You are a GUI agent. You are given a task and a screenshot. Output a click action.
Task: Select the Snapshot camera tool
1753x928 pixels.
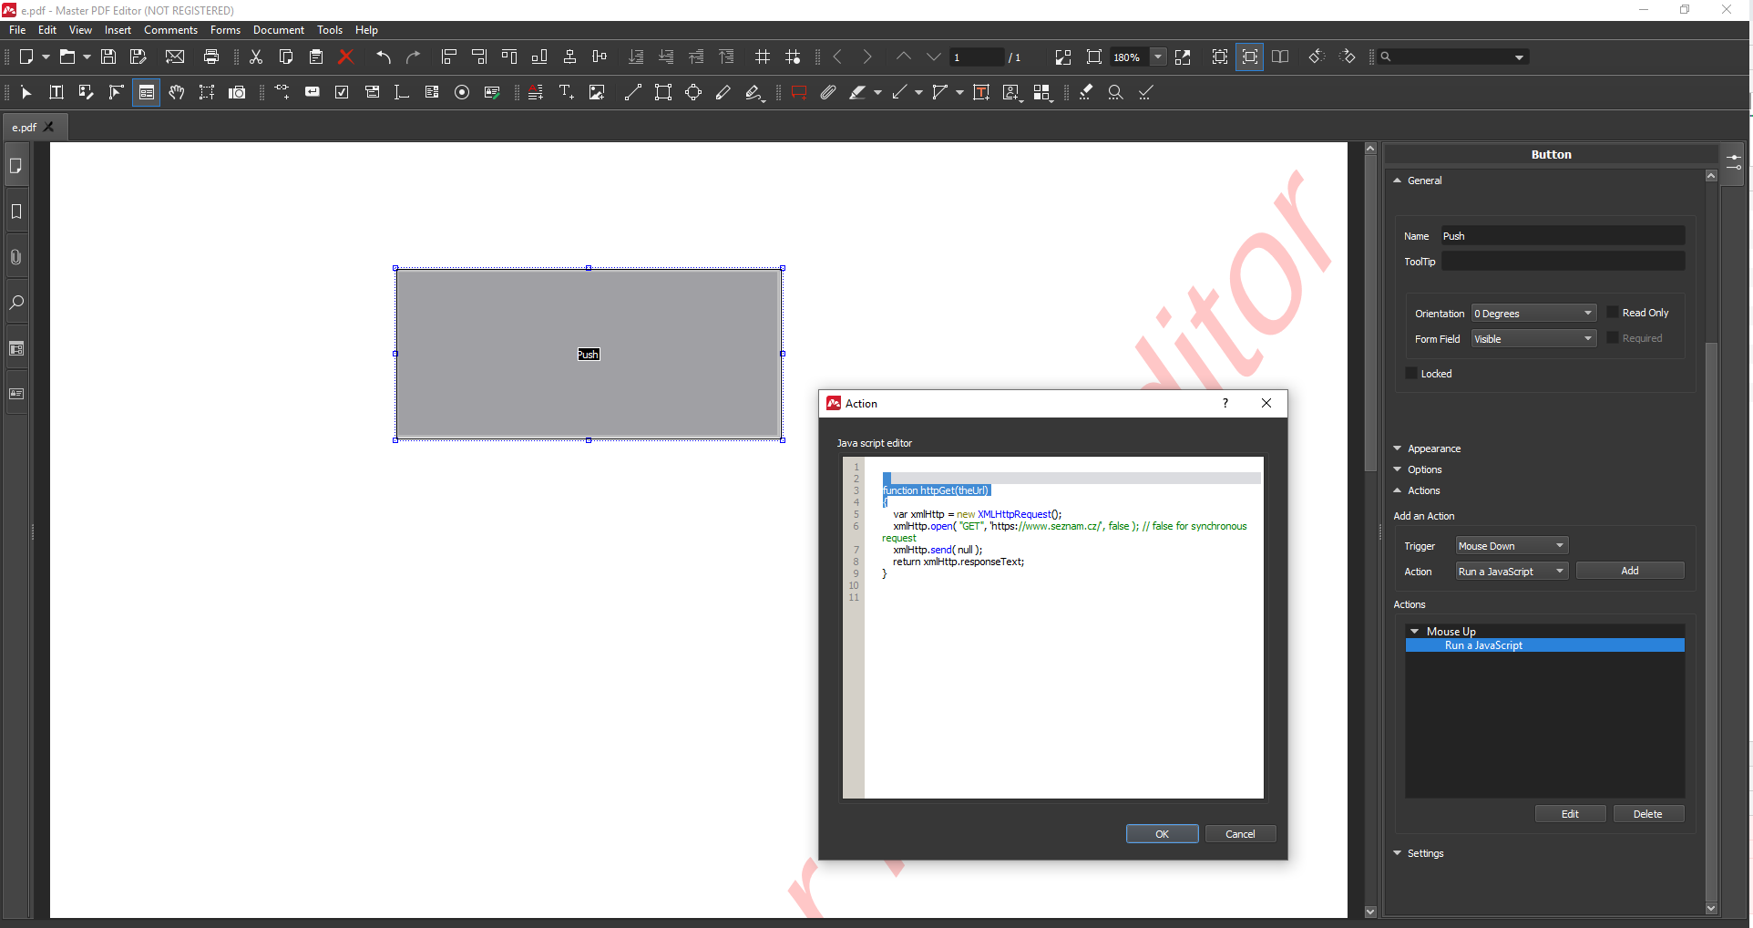tap(237, 92)
